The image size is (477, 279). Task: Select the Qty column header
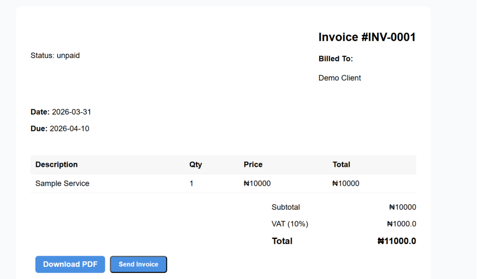pyautogui.click(x=196, y=165)
